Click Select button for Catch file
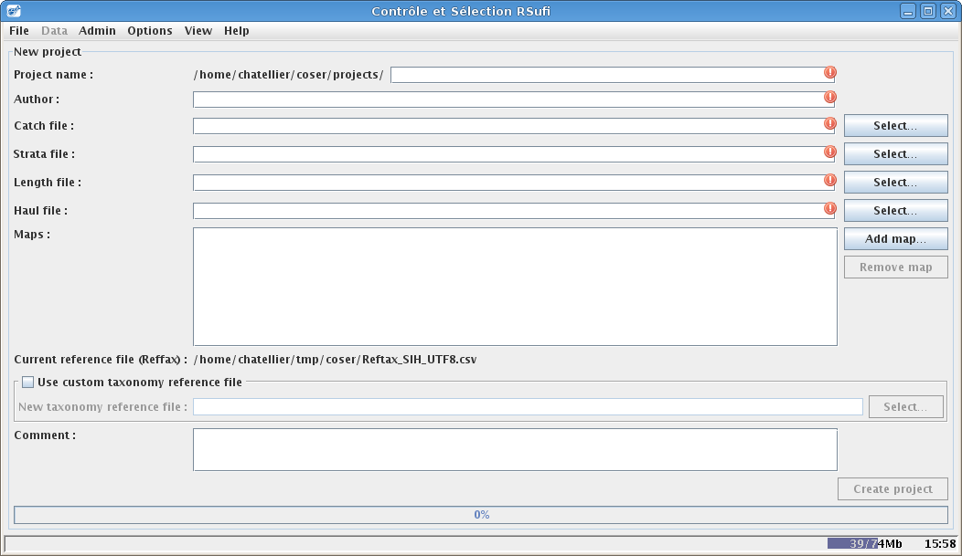Screen dimensions: 962x556 [896, 125]
